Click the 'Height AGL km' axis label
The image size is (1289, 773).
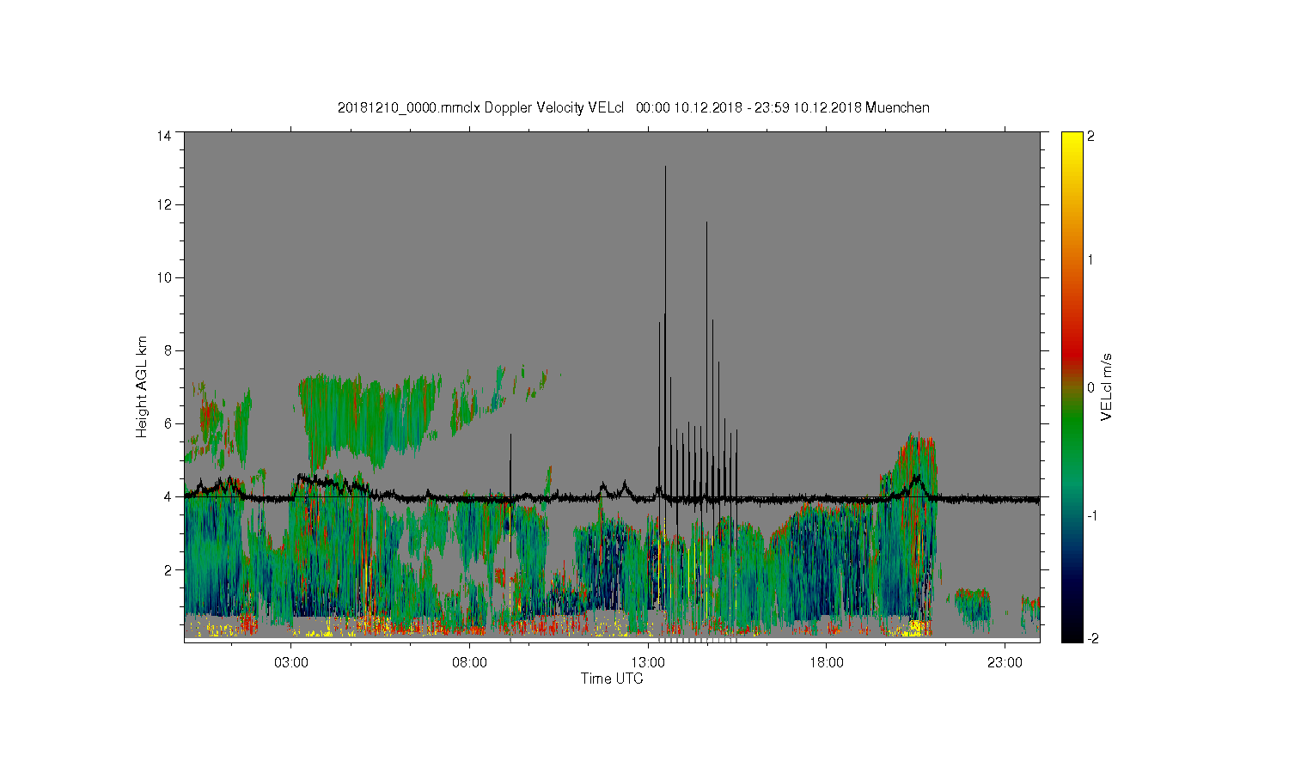(x=142, y=386)
